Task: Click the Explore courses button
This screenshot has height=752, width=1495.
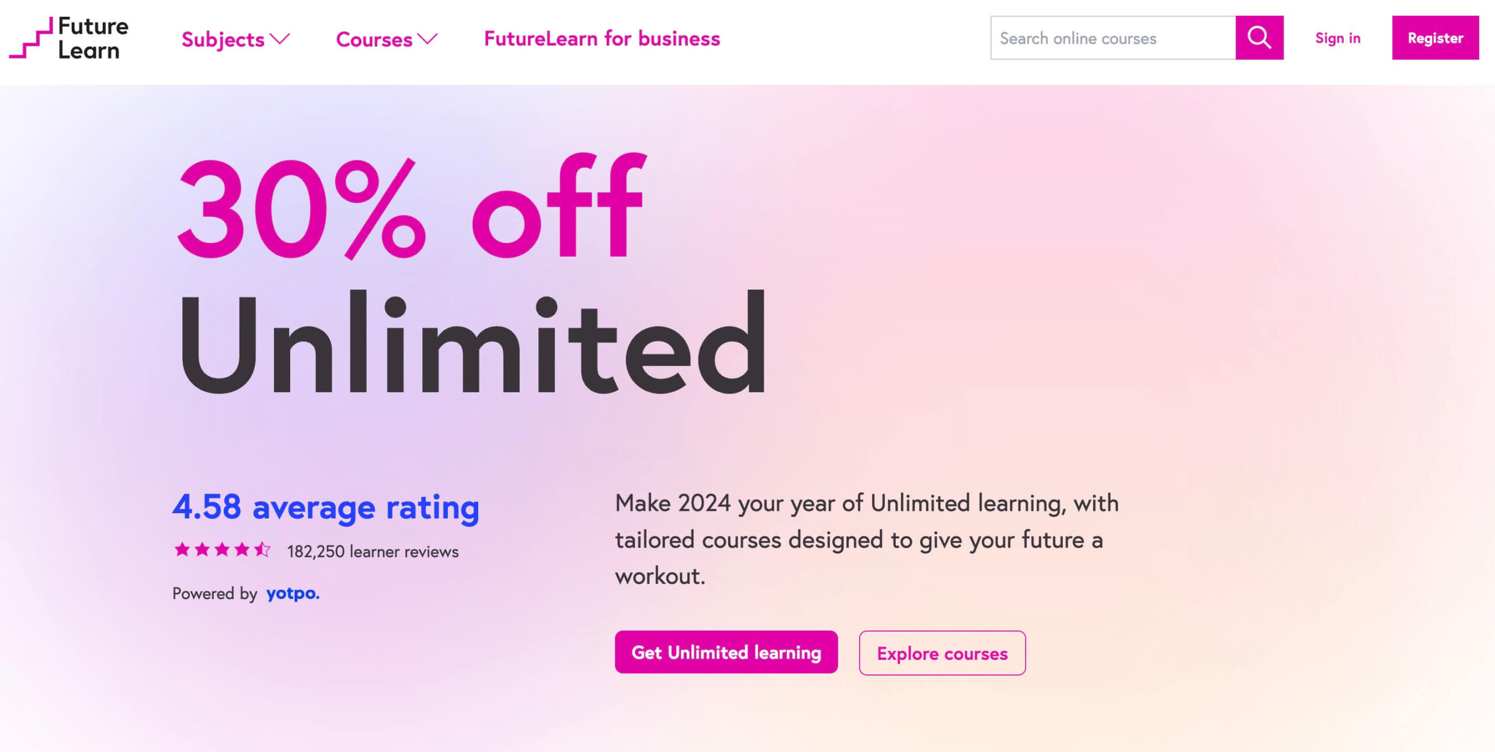Action: [941, 653]
